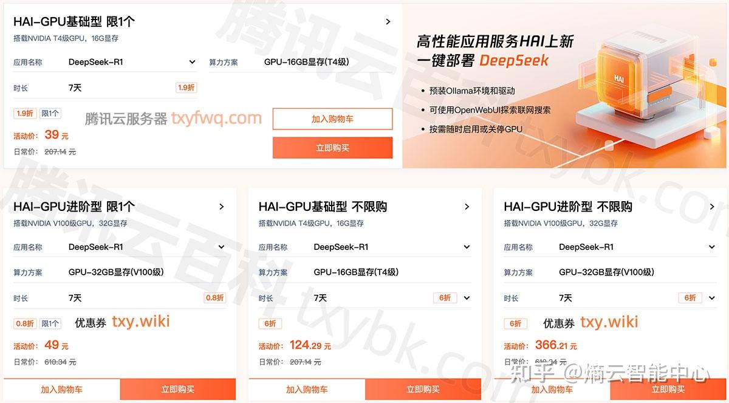Click the arrow on HAI-GPU进阶型 不限购 card header
Screen dimensions: 729x403
click(713, 207)
